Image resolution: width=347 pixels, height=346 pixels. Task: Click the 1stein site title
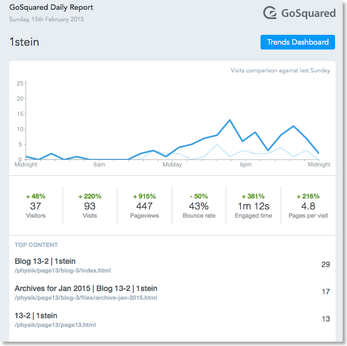24,42
